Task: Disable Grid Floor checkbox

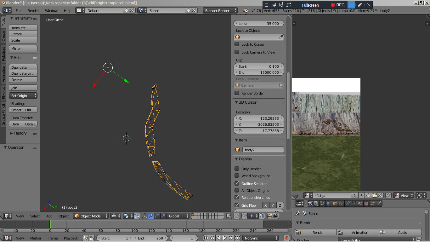Action: (x=237, y=205)
